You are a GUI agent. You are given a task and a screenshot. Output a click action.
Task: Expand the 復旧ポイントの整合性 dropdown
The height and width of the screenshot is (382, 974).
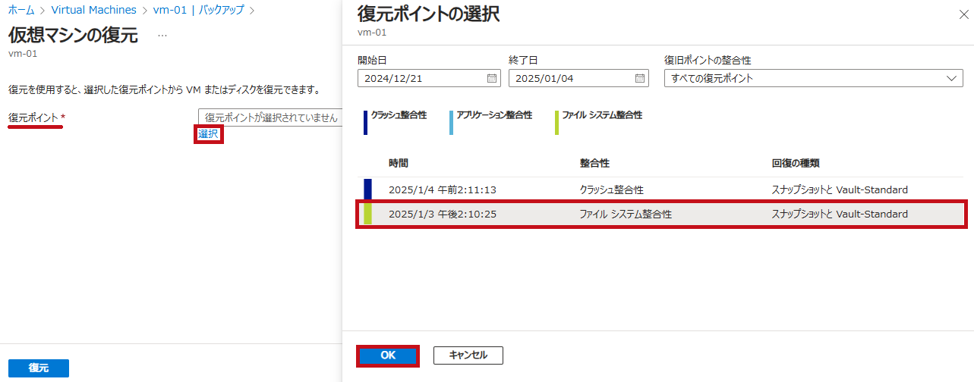813,78
